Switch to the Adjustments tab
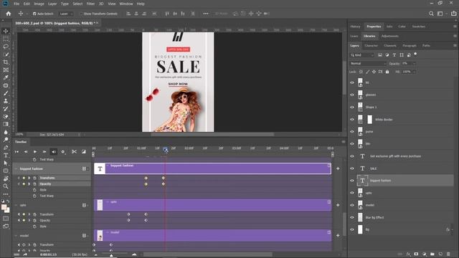Viewport: 459px width, 258px height. (x=389, y=37)
